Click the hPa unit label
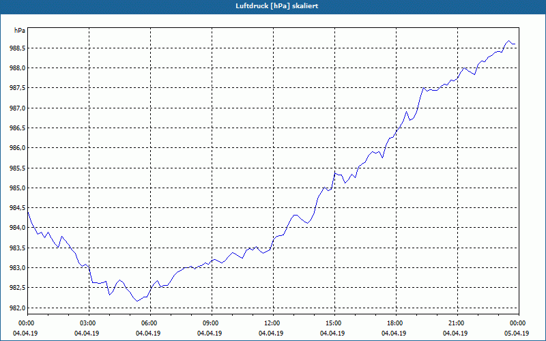Viewport: 546px width, 341px height. 20,31
